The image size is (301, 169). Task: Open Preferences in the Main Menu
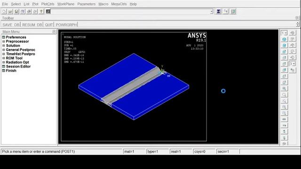click(16, 37)
